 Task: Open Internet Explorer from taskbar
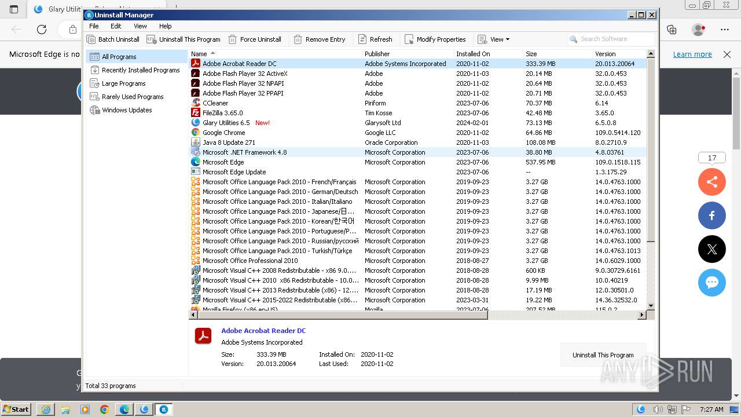46,409
